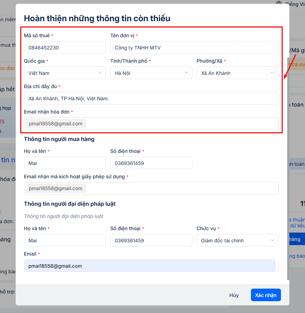The image size is (305, 313).
Task: Select the email tag in activation code field
Action: (x=56, y=189)
